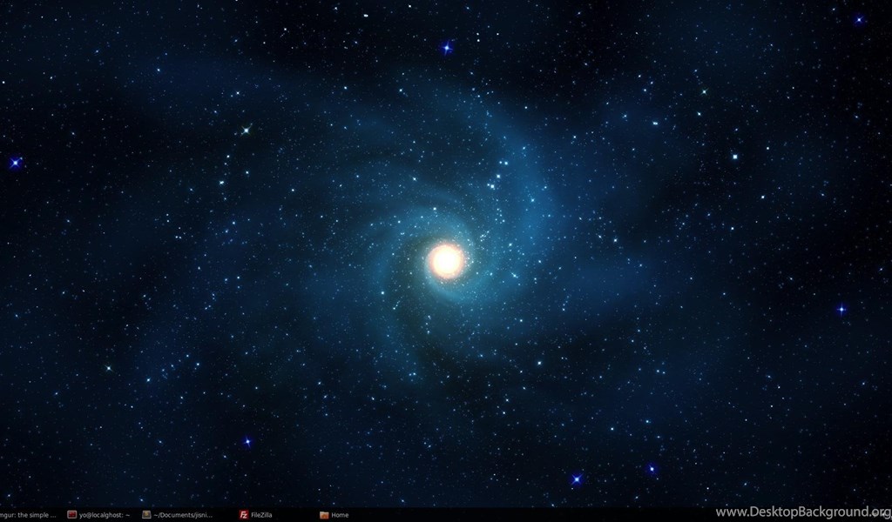Click the bright blue star at top center
The height and width of the screenshot is (522, 892).
click(x=447, y=48)
